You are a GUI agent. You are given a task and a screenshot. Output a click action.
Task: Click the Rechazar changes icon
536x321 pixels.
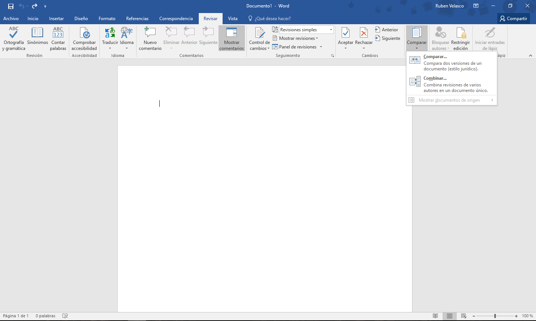(364, 34)
